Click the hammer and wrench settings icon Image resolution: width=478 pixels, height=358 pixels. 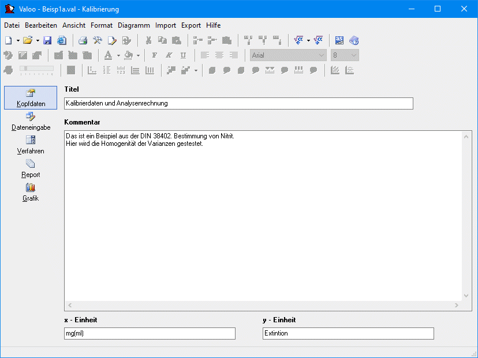[98, 40]
